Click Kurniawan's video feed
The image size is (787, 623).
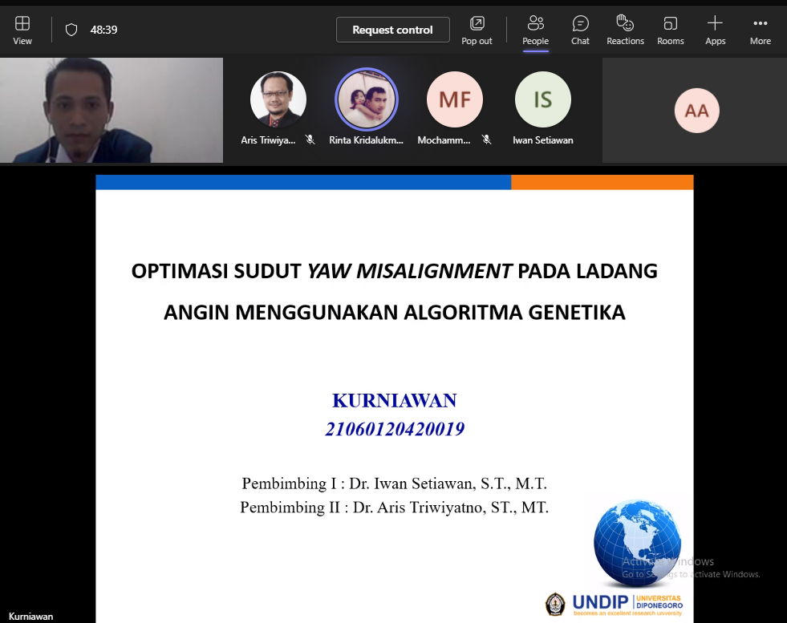tap(112, 111)
